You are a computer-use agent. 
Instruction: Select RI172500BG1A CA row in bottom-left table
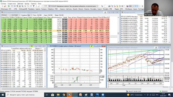pos(22,70)
